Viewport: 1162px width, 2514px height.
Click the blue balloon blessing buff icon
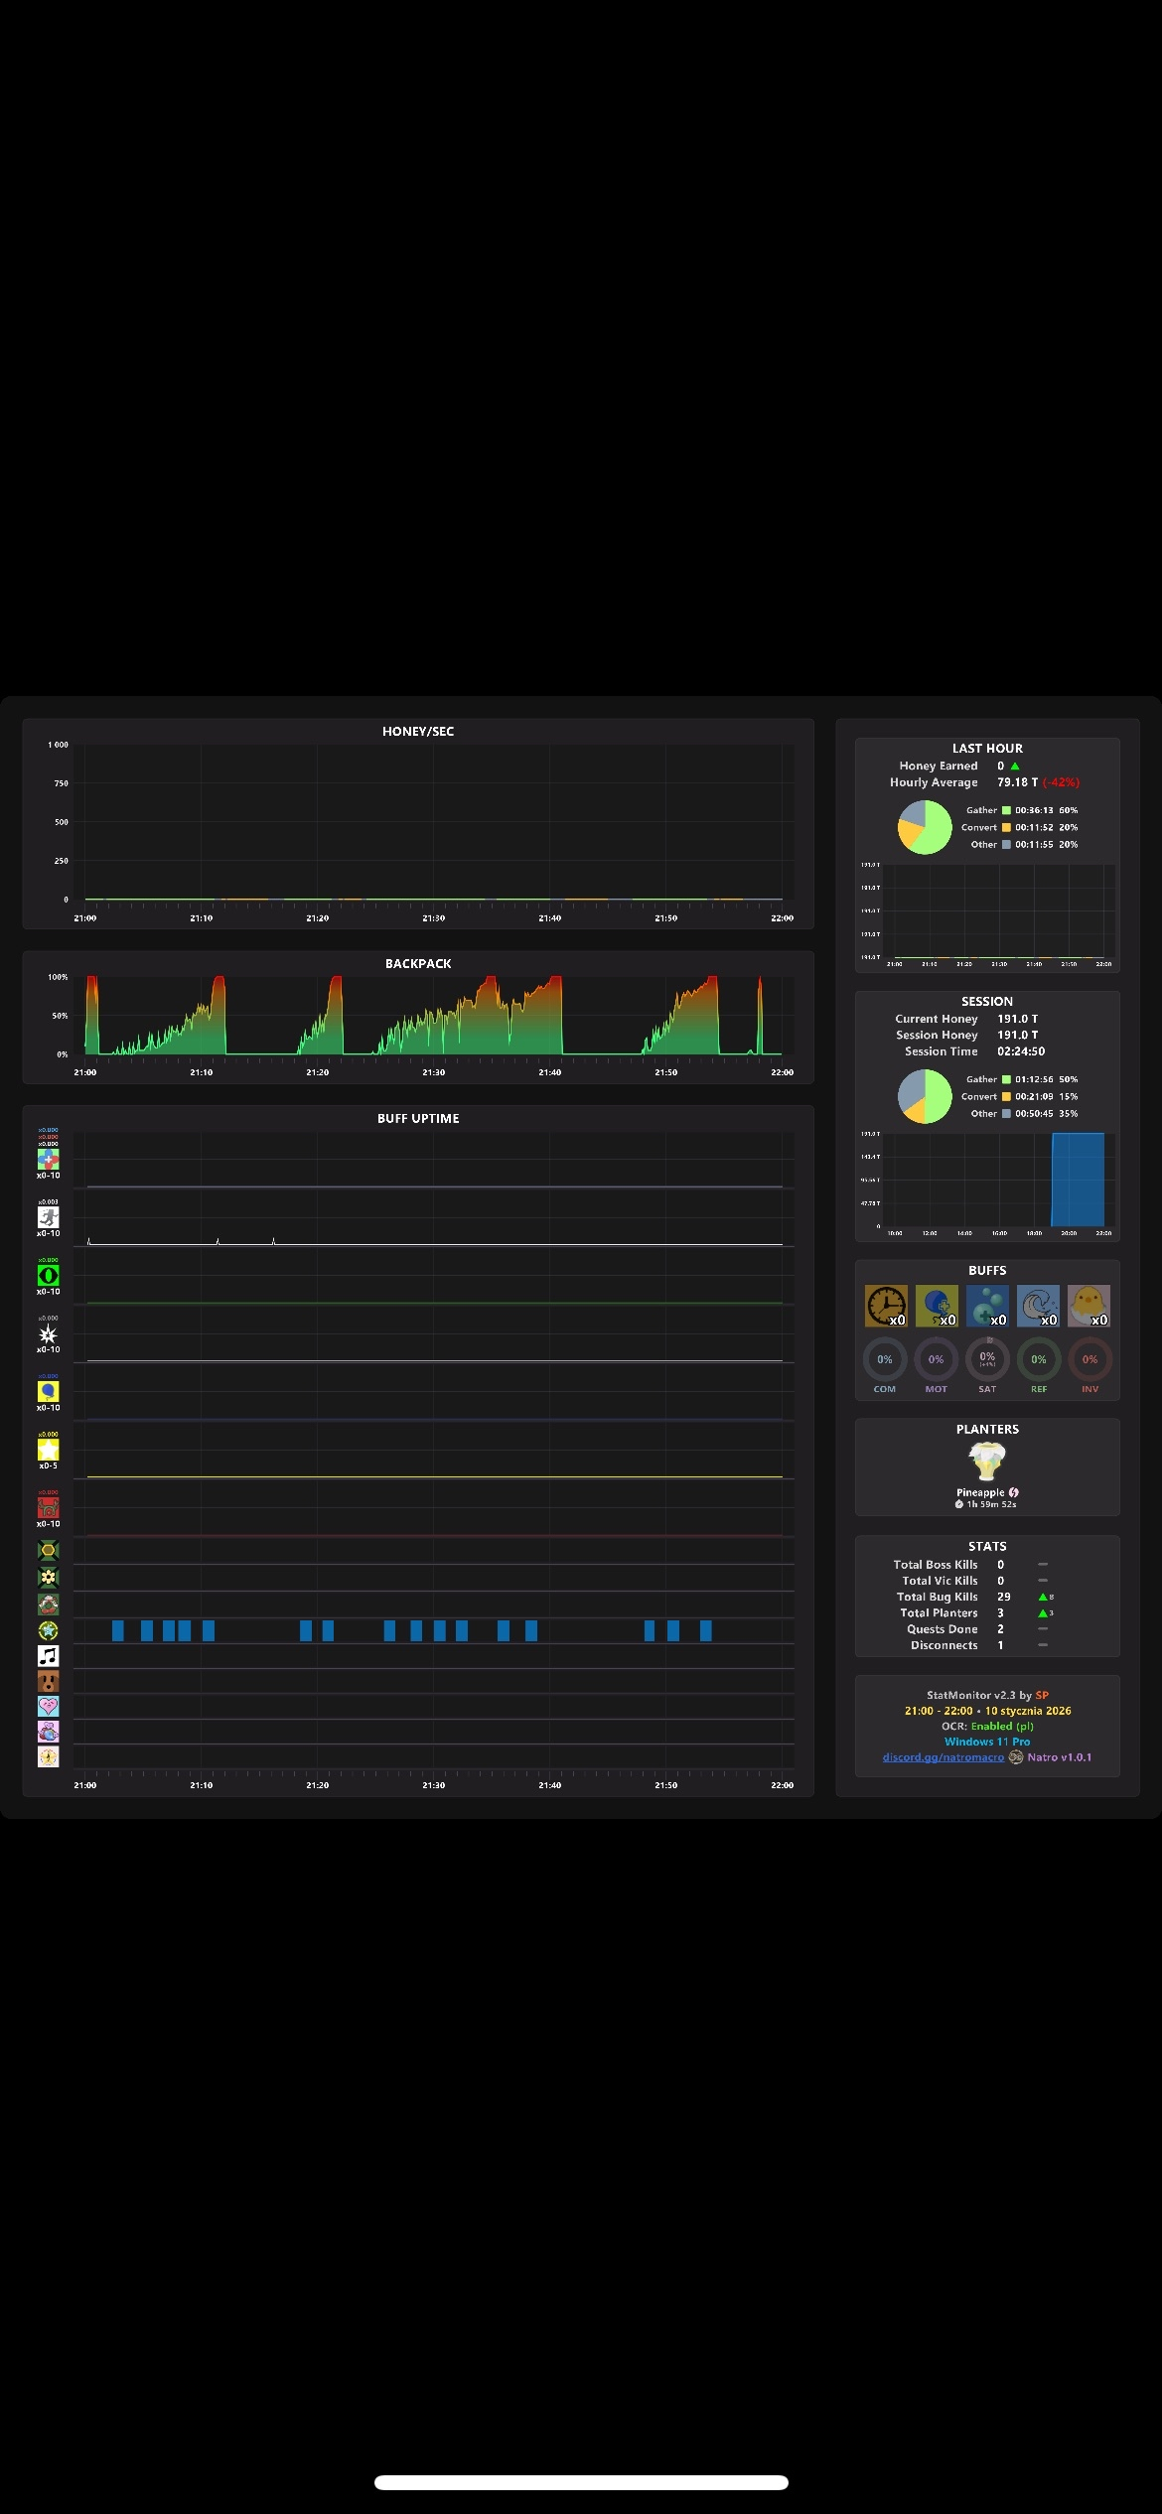48,1392
